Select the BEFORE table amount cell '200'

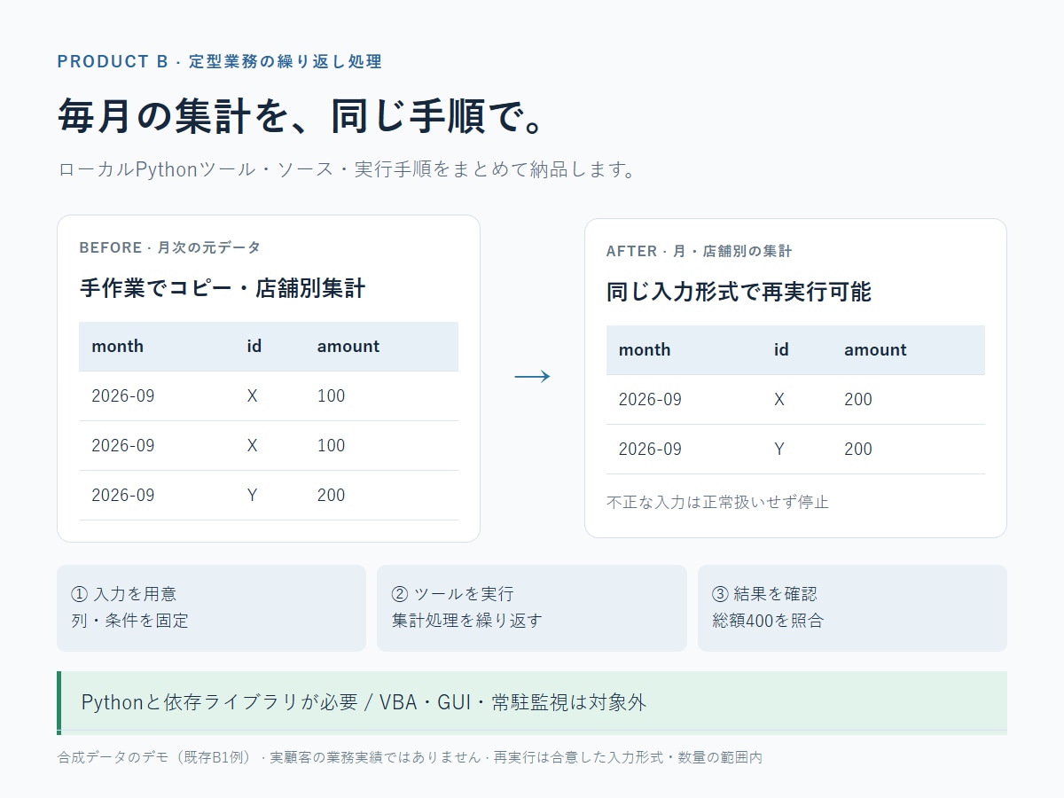pos(332,496)
